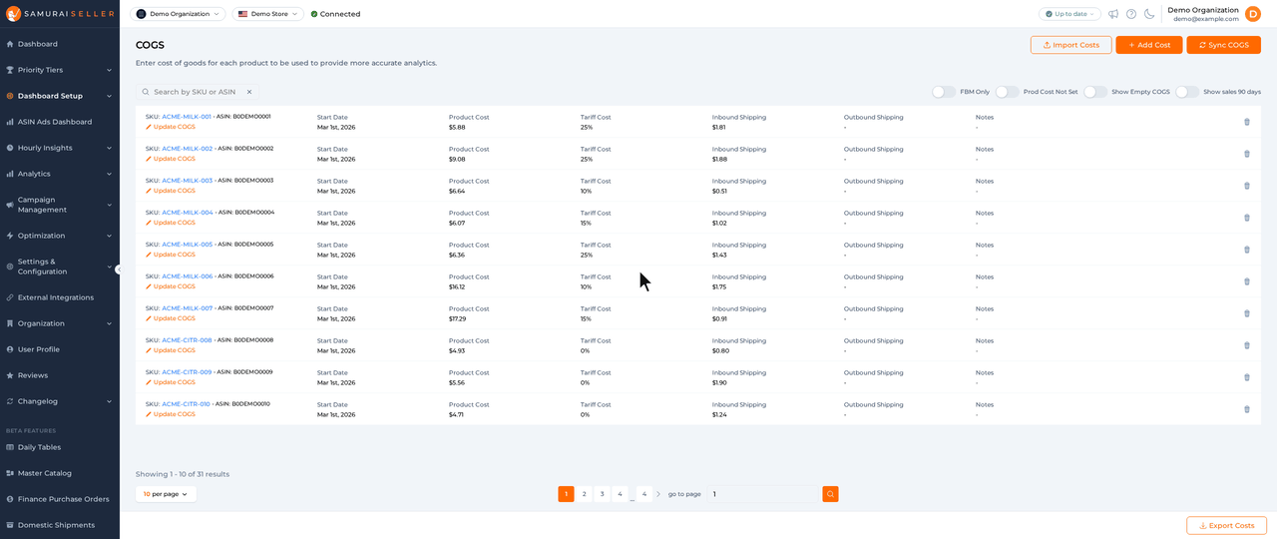Delete the ACME-CITR-009 cost row
The height and width of the screenshot is (539, 1277).
(1246, 377)
